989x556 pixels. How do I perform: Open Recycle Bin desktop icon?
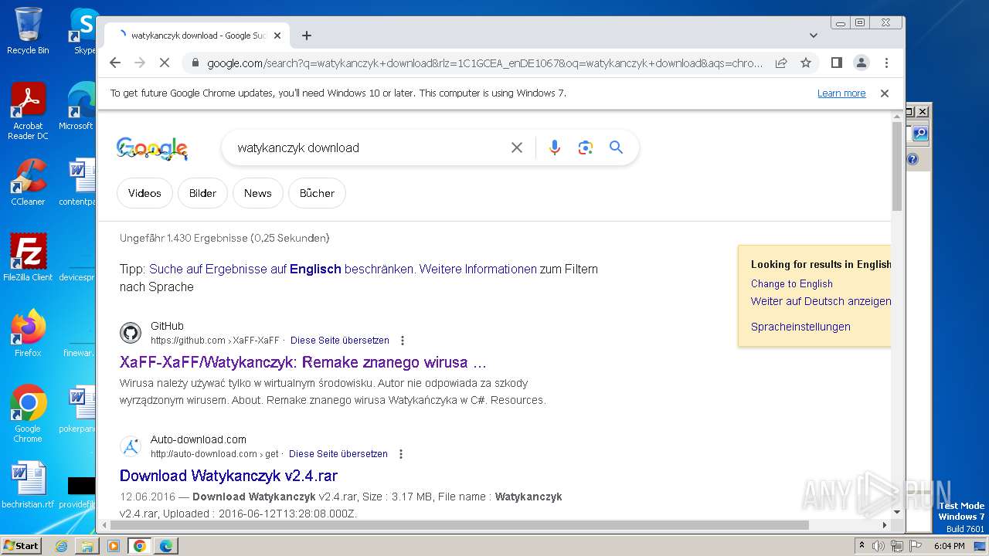28,32
